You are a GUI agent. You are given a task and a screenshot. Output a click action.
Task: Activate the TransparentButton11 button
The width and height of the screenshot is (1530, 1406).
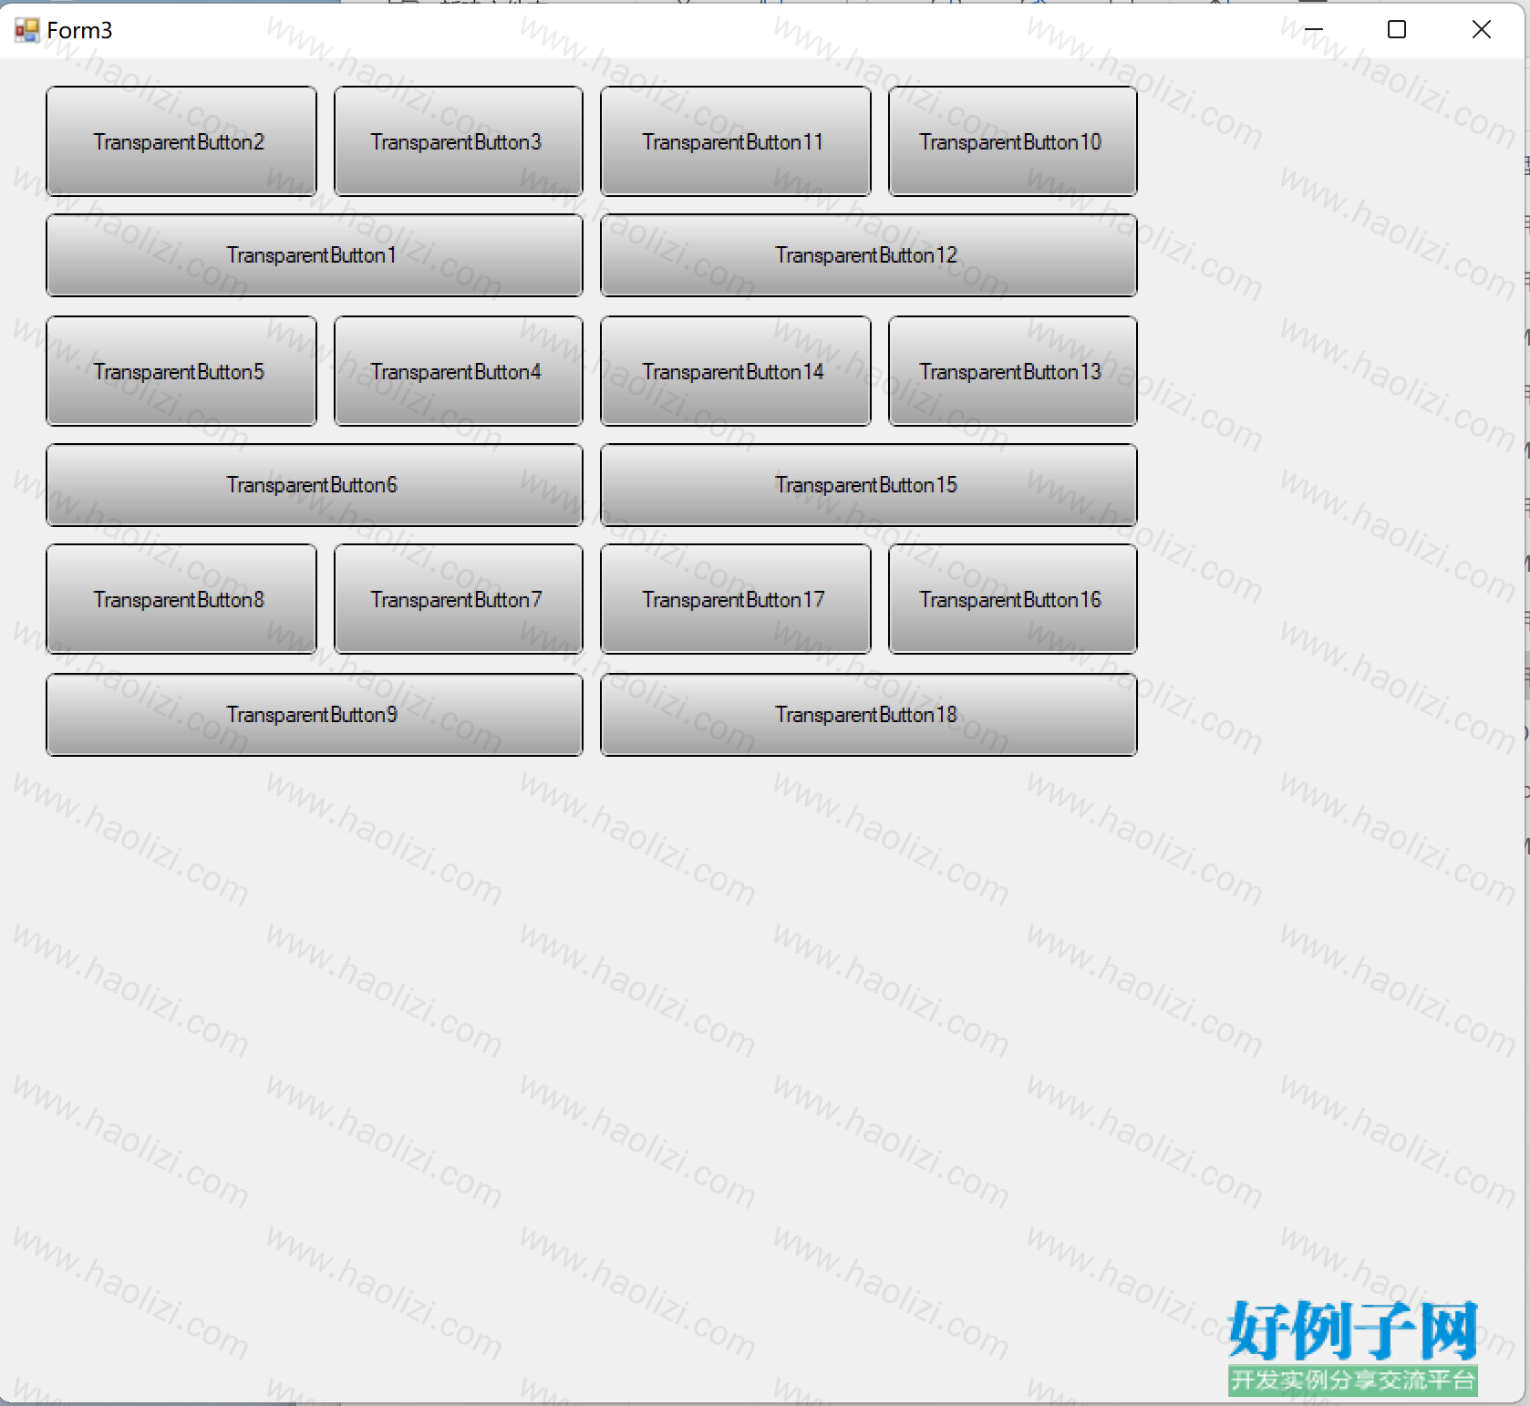point(736,141)
